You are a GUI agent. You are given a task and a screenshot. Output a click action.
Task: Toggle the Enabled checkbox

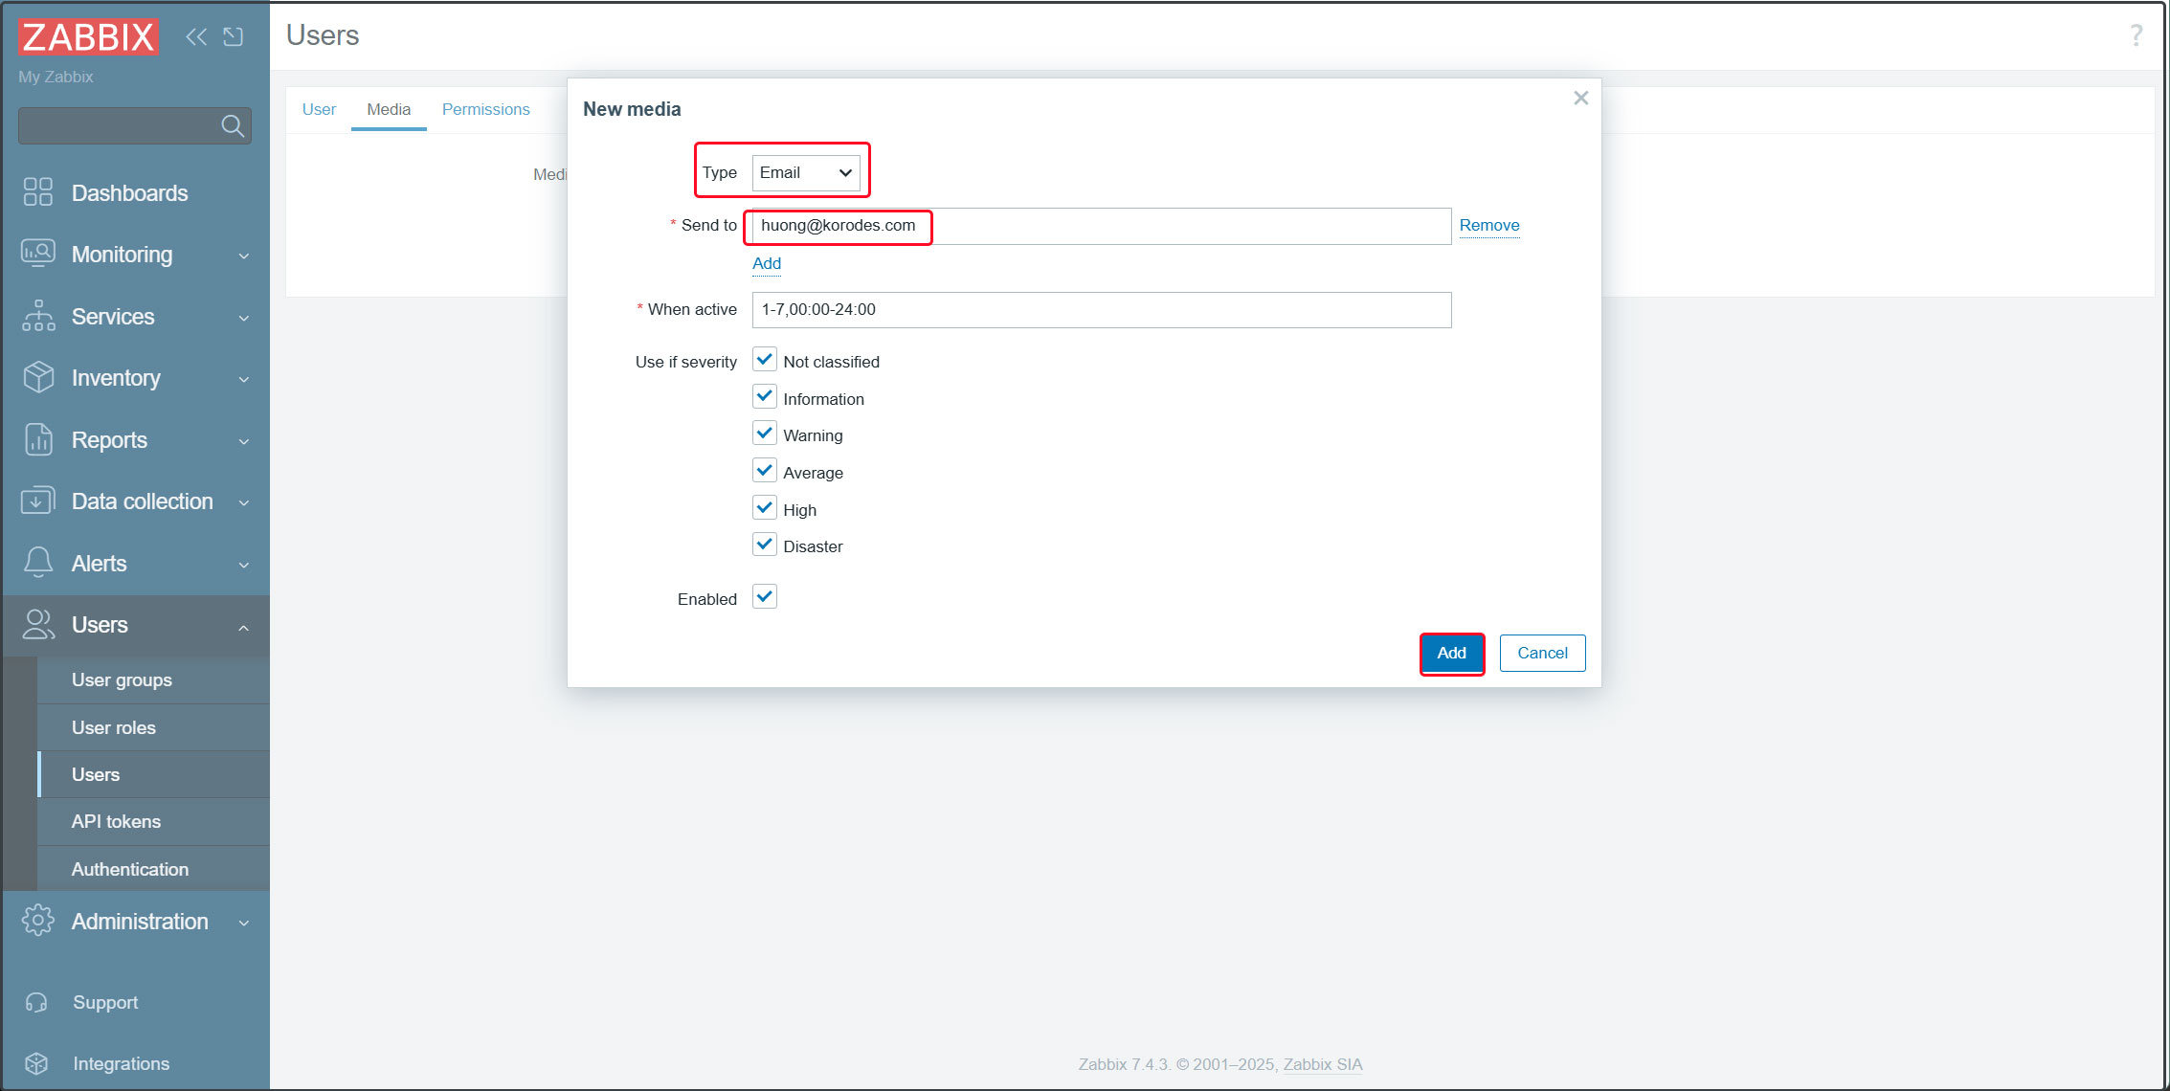(x=764, y=597)
